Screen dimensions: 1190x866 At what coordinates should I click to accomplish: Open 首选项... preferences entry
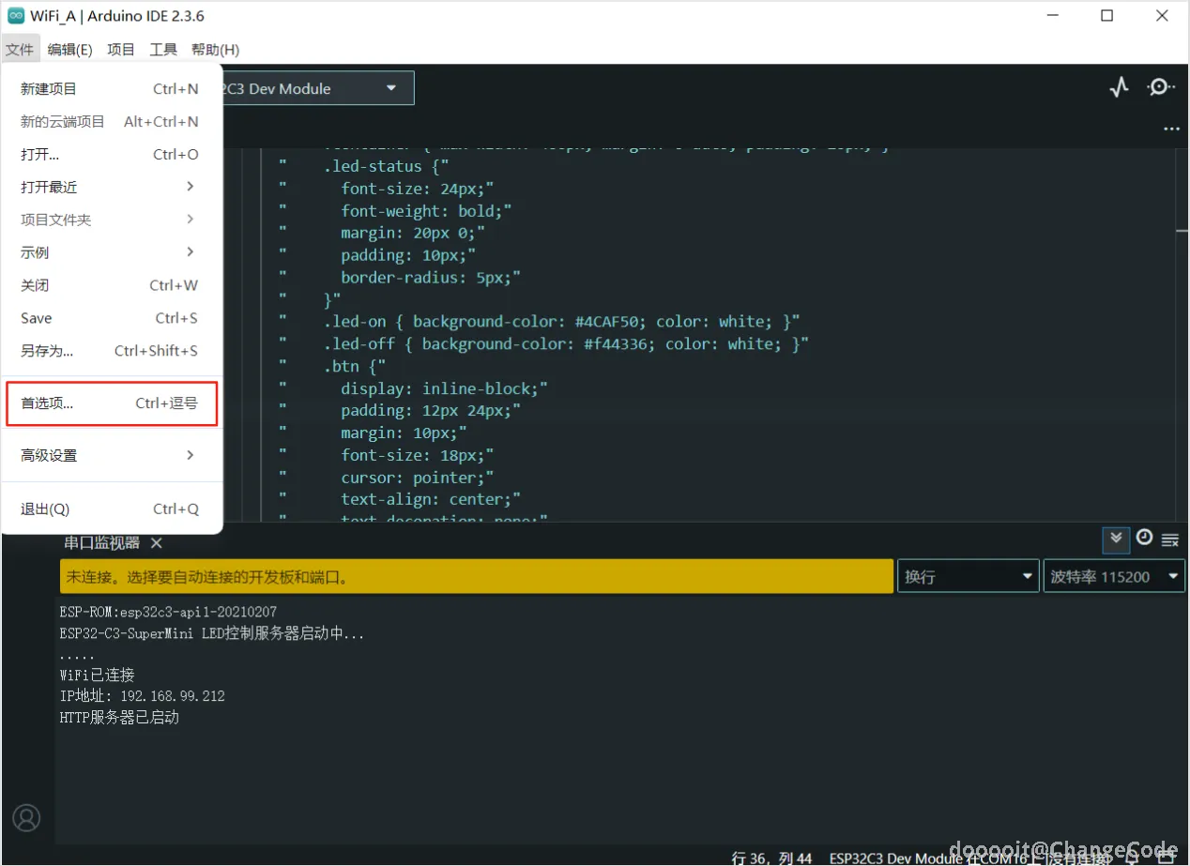112,403
